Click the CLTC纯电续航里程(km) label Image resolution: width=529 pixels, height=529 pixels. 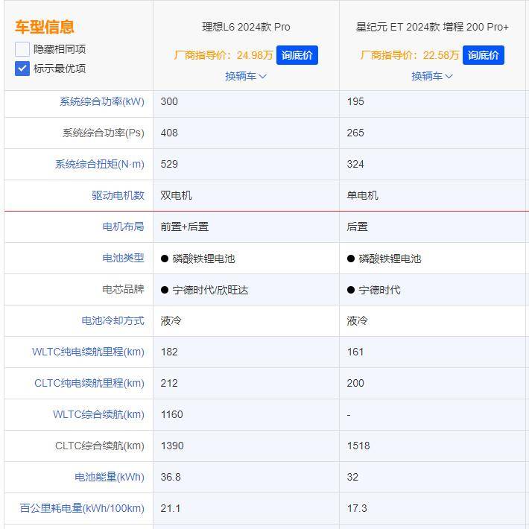[89, 383]
